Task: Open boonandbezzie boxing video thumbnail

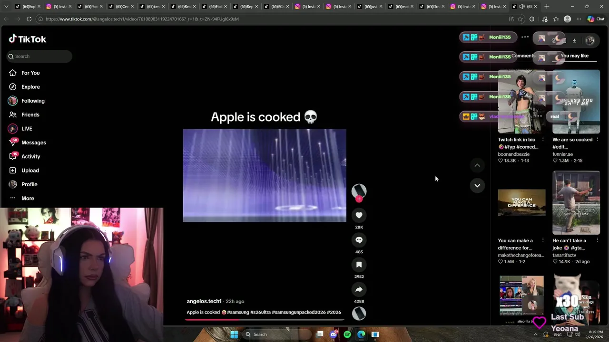Action: (522, 102)
